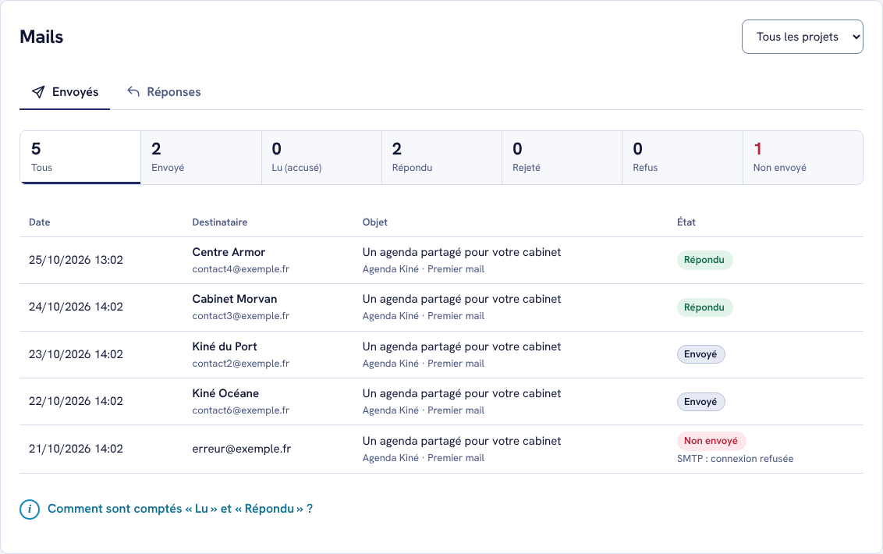The width and height of the screenshot is (883, 554).
Task: Click the paper plane icon beside Envoyés
Action: click(37, 92)
